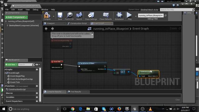Click the Find in CB toolbar icon

click(69, 16)
